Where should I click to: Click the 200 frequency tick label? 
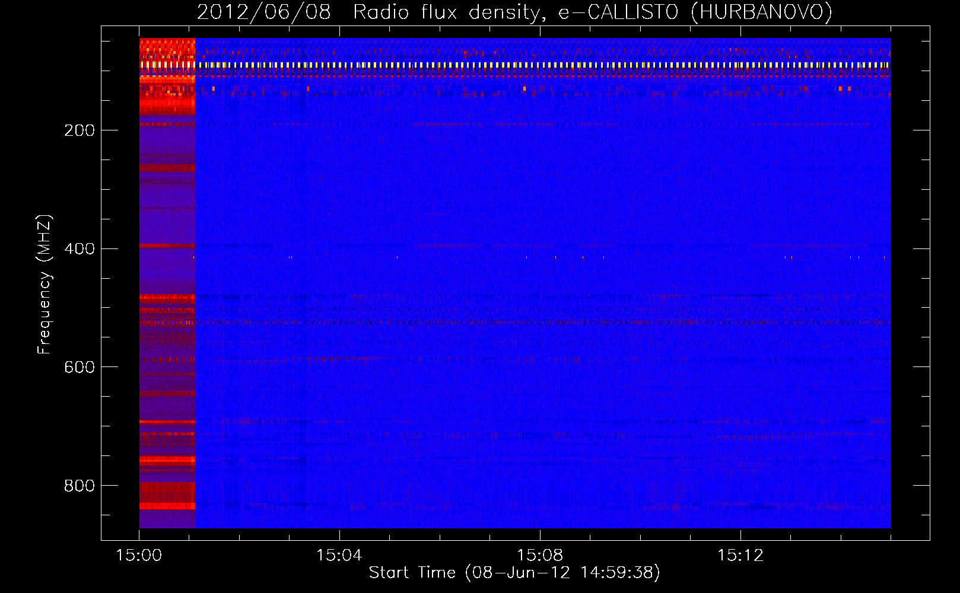click(80, 130)
